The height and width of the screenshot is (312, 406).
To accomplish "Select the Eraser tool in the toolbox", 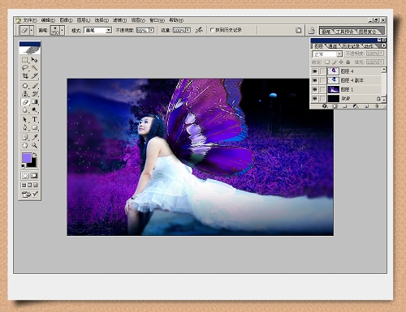I will click(x=25, y=102).
